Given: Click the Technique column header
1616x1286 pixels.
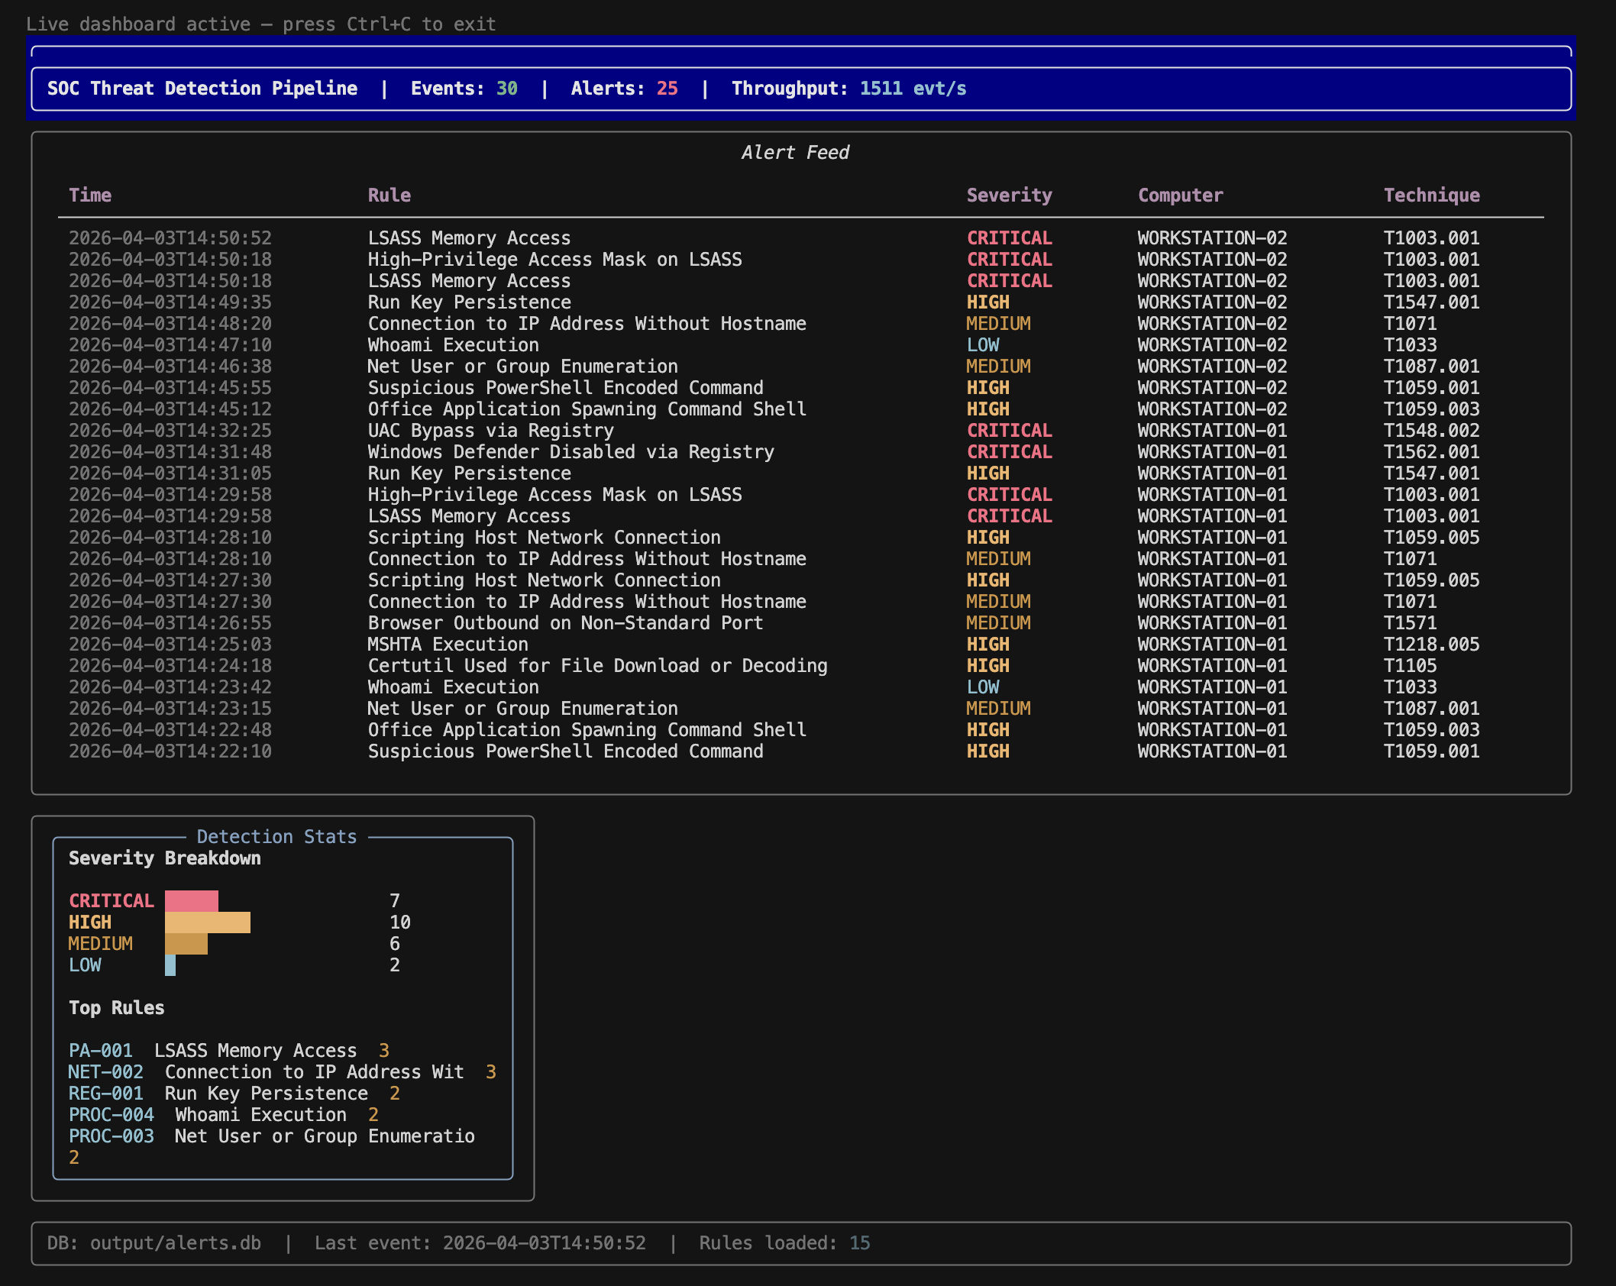Looking at the screenshot, I should [x=1430, y=195].
